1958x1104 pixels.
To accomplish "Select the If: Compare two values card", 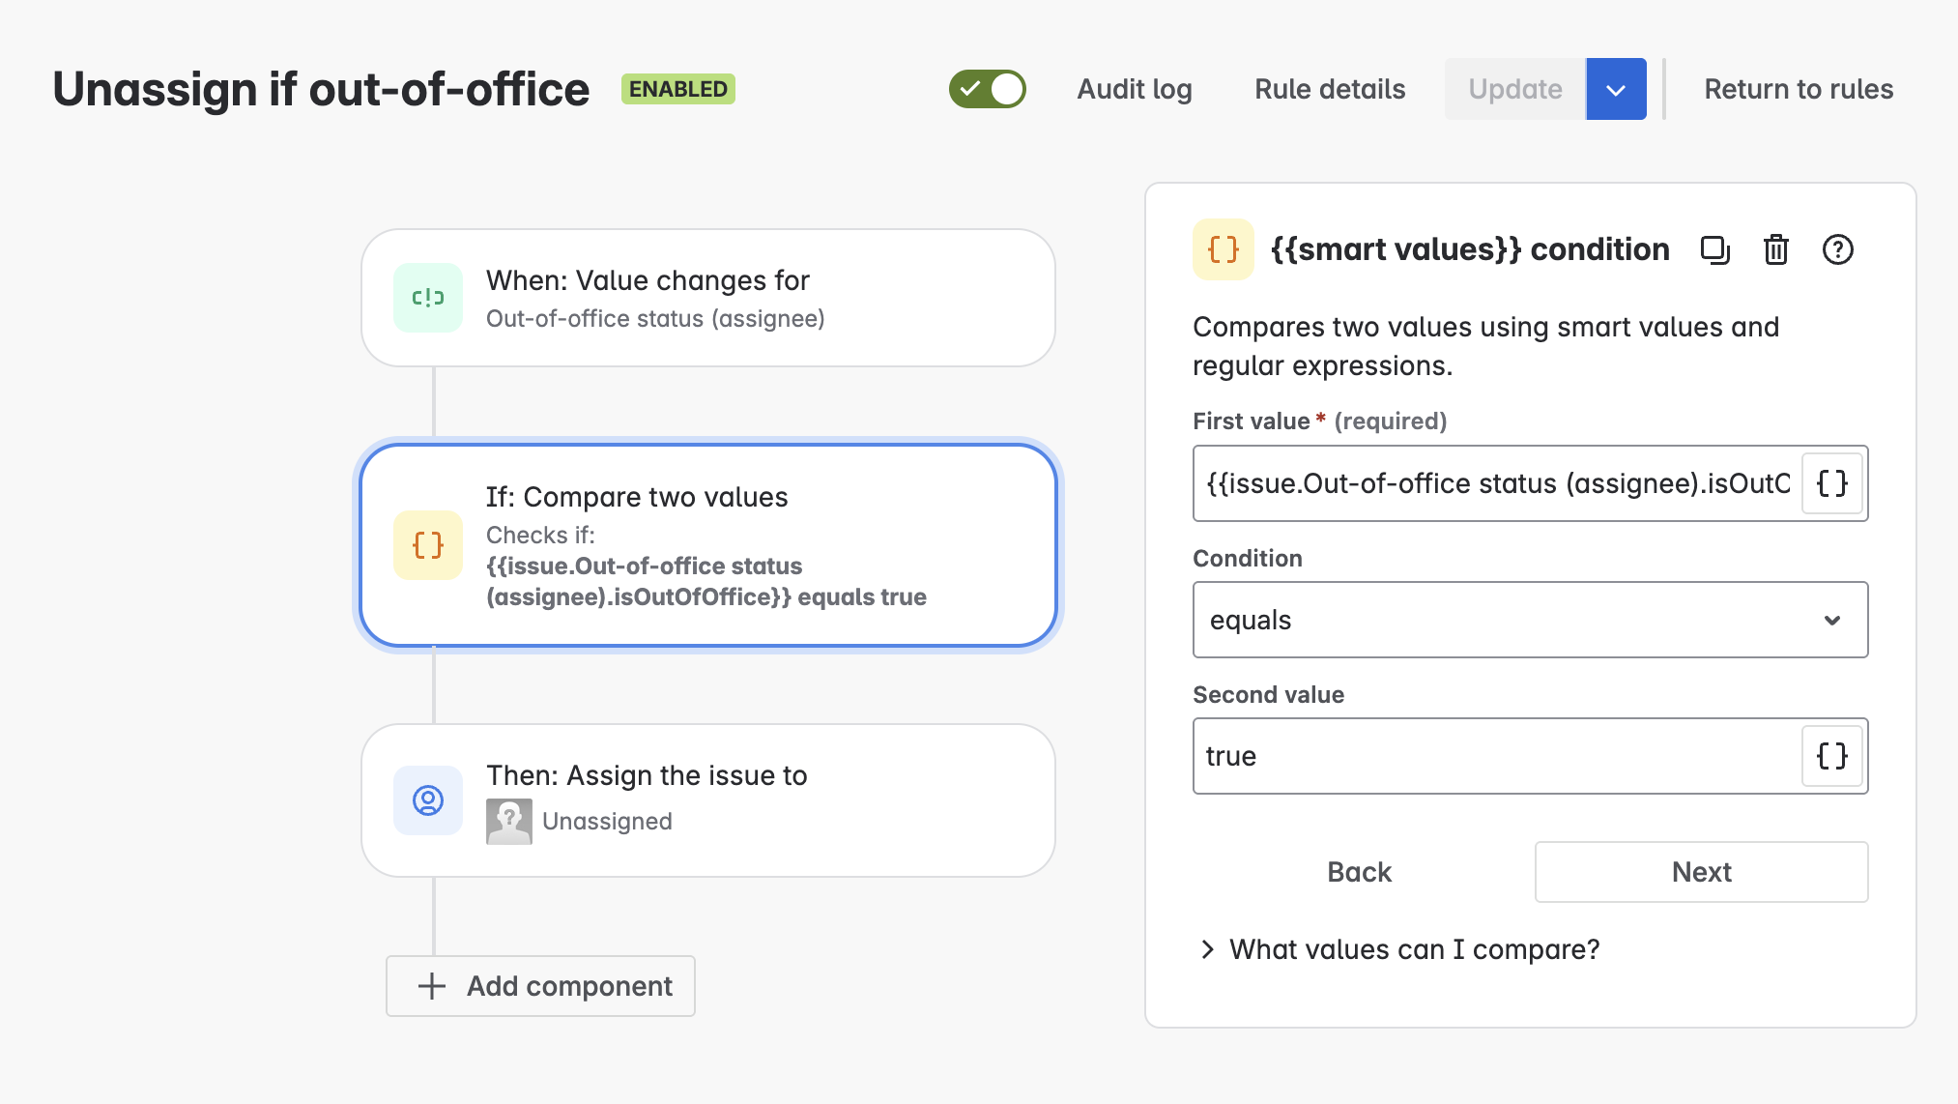I will (x=708, y=546).
